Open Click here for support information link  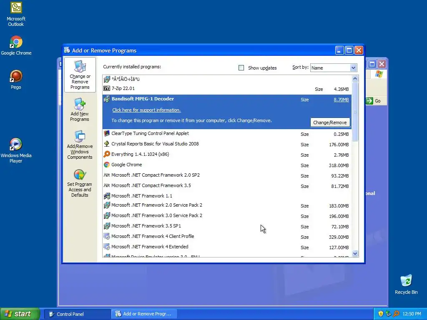click(146, 110)
